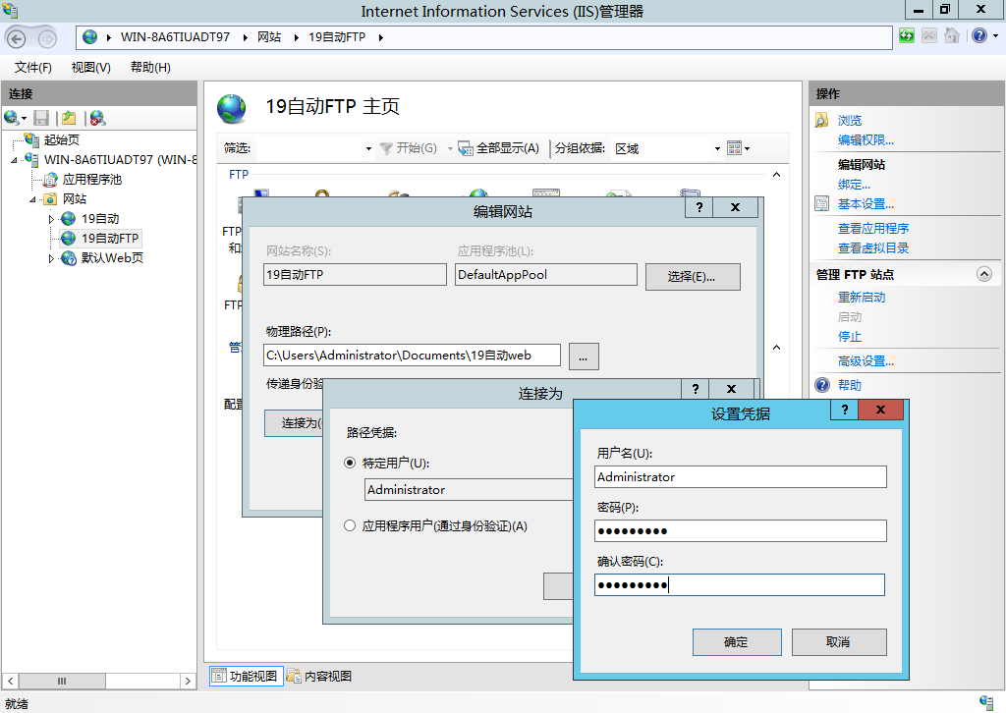
Task: Open the 文件(F) menu
Action: point(32,67)
